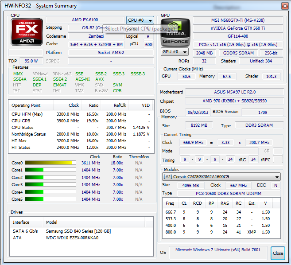This screenshot has height=265, width=291.
Task: Select the 800.0 XMP timing row
Action: coord(221,232)
